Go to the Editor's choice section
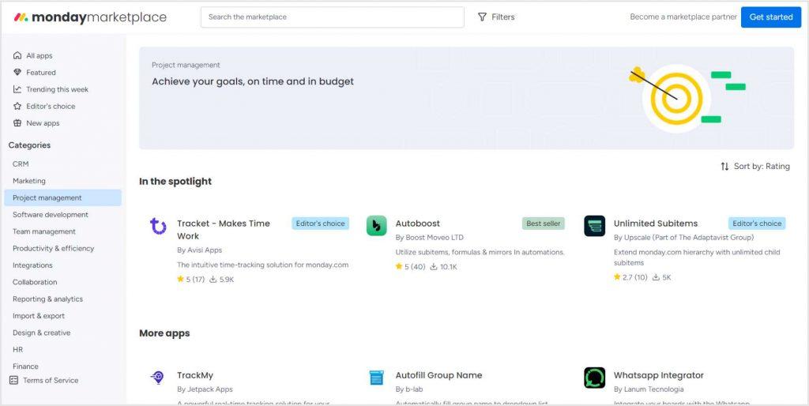 (x=51, y=106)
